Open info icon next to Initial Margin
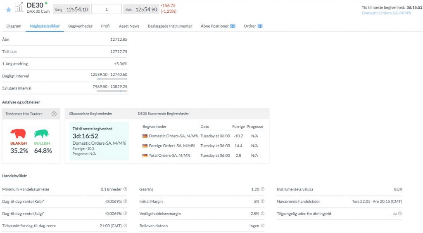This screenshot has width=423, height=233. coord(262,201)
